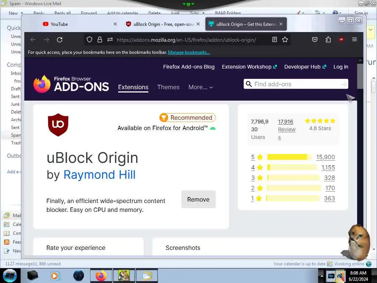
Task: Open Raymond Hill author link
Action: click(x=99, y=175)
